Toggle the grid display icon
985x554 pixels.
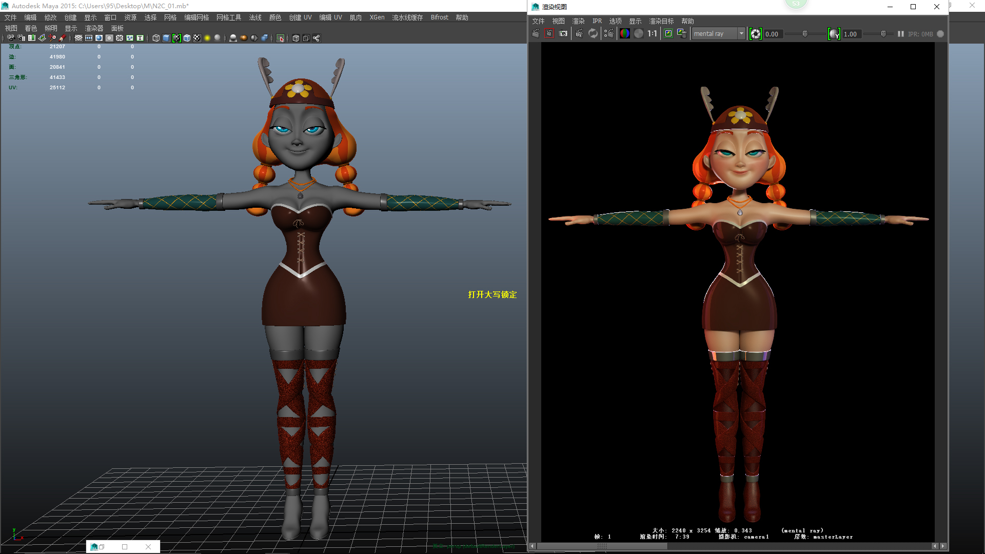(x=78, y=38)
